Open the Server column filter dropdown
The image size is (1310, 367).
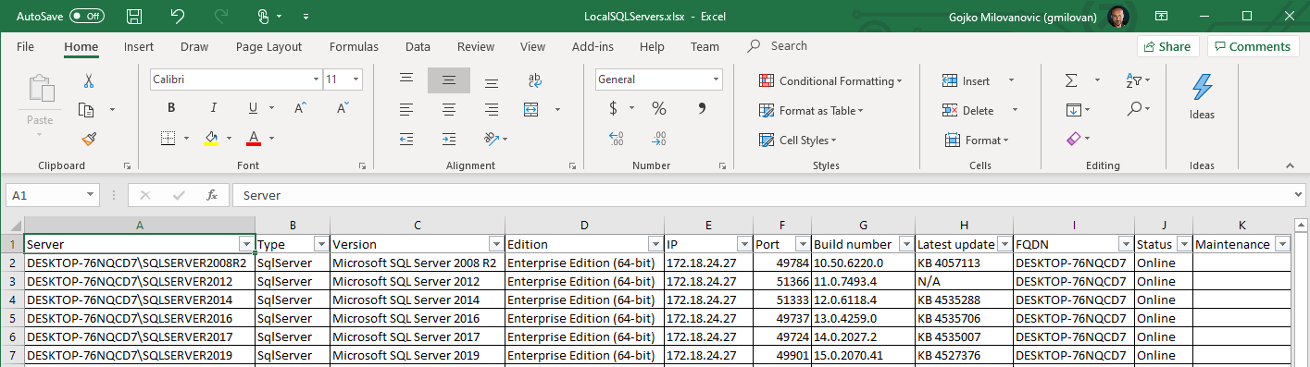click(245, 244)
